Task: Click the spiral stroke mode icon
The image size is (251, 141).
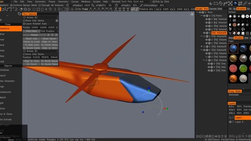Action: [x=50, y=9]
